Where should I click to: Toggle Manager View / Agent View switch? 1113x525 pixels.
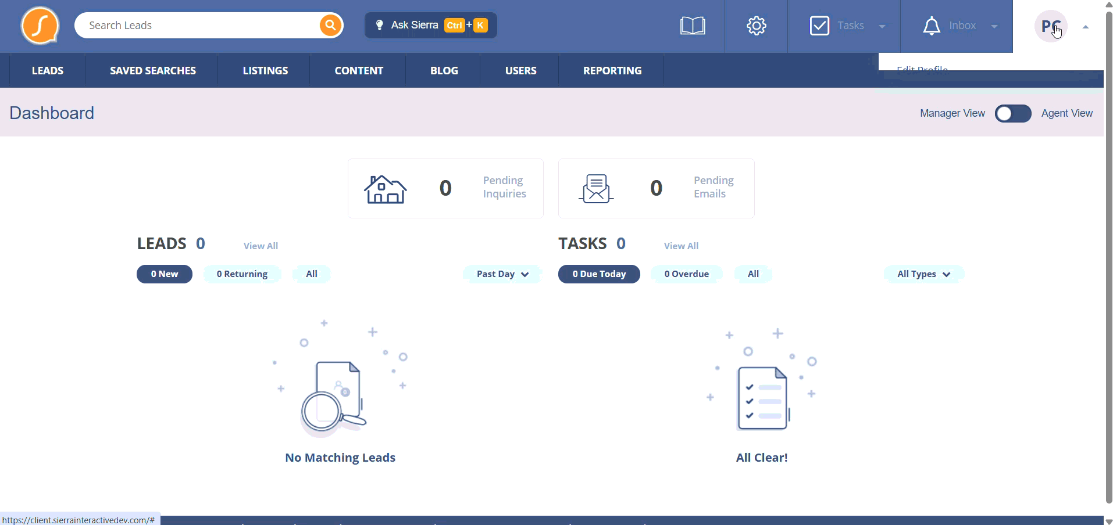pos(1013,113)
